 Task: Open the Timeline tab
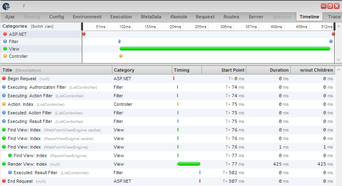(x=309, y=17)
